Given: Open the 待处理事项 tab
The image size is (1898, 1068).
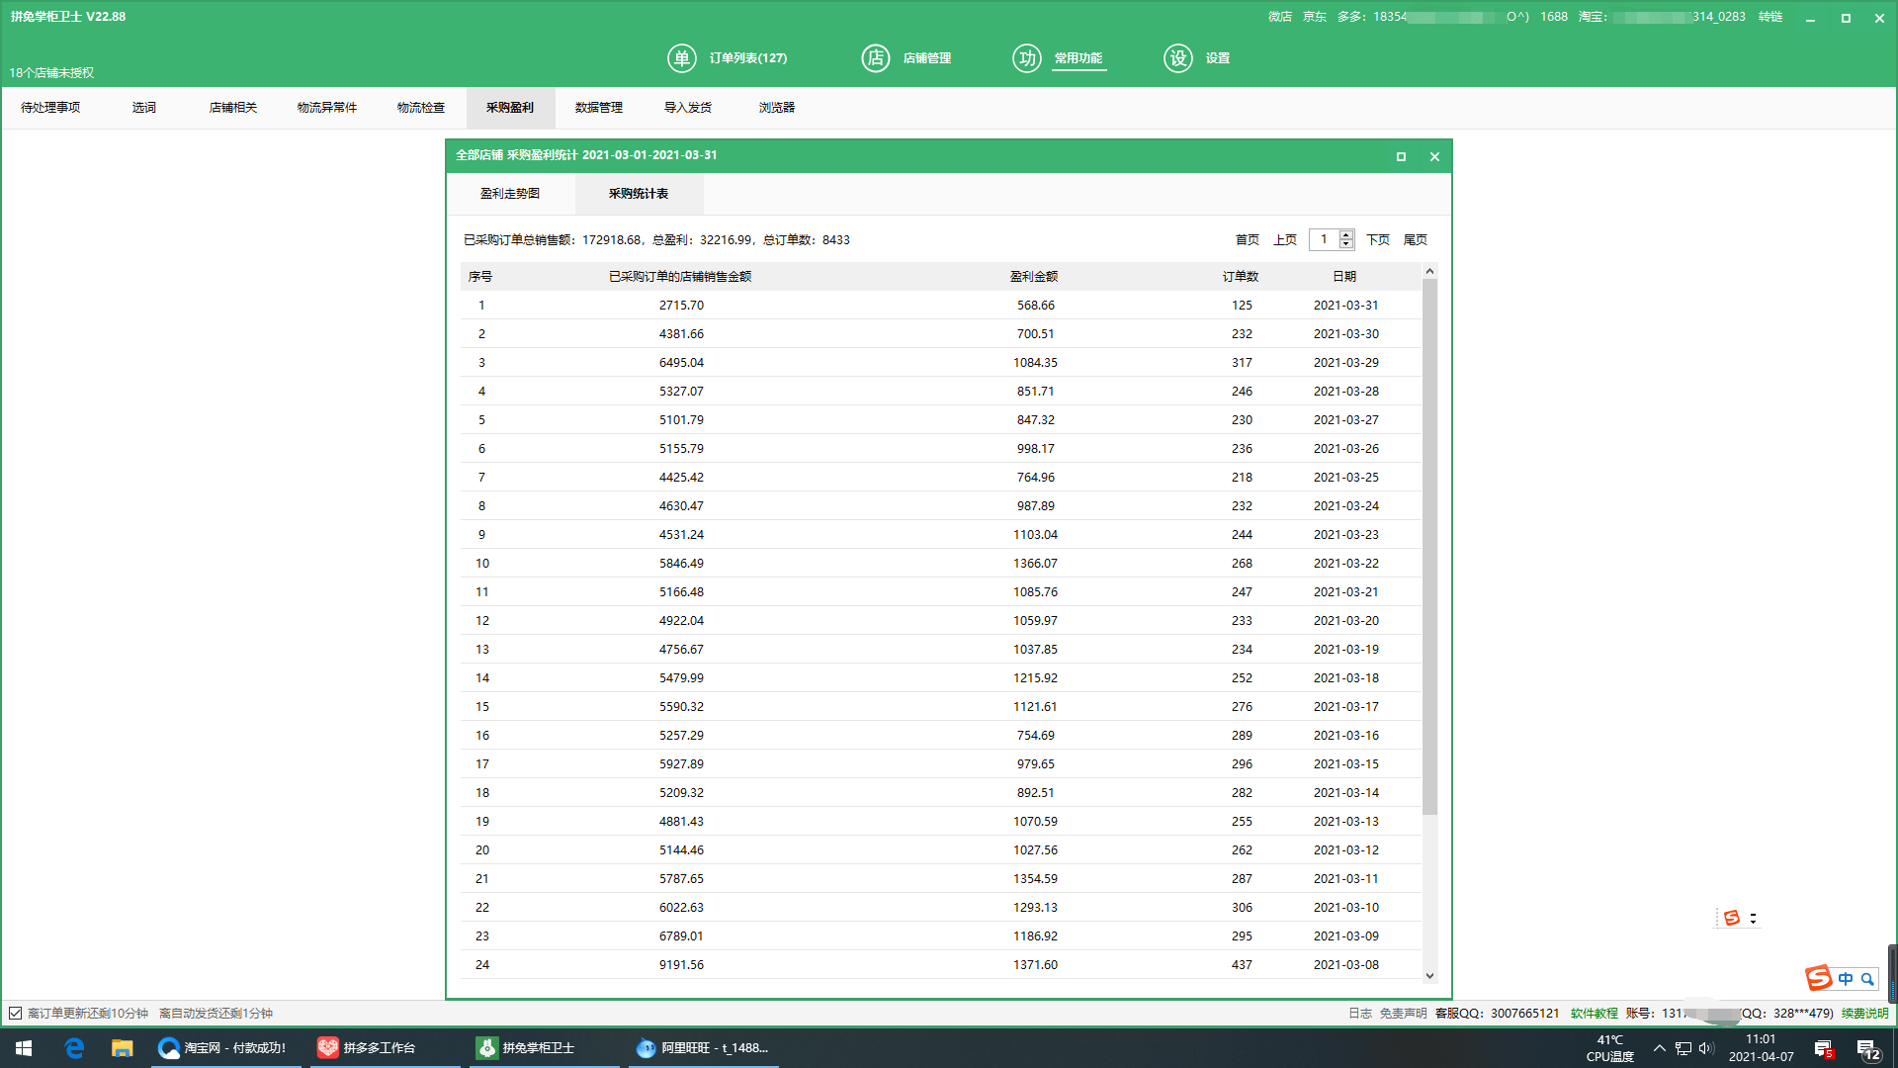Looking at the screenshot, I should tap(50, 108).
